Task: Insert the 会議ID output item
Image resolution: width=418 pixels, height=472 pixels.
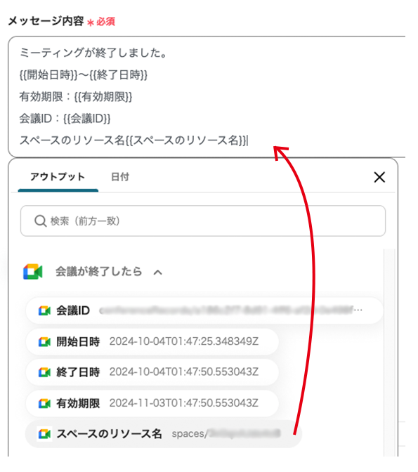Action: [204, 310]
